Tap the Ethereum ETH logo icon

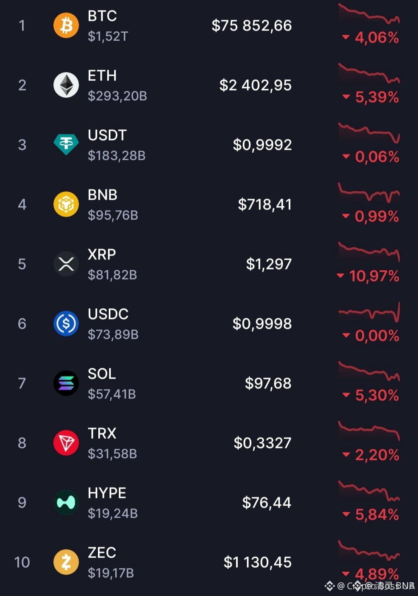[x=66, y=85]
